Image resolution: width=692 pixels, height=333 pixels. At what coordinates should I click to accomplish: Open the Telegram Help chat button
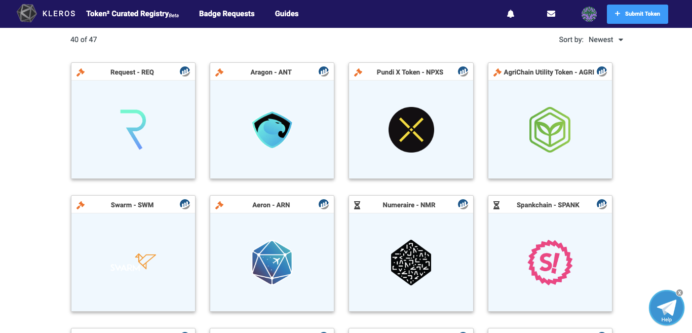667,308
